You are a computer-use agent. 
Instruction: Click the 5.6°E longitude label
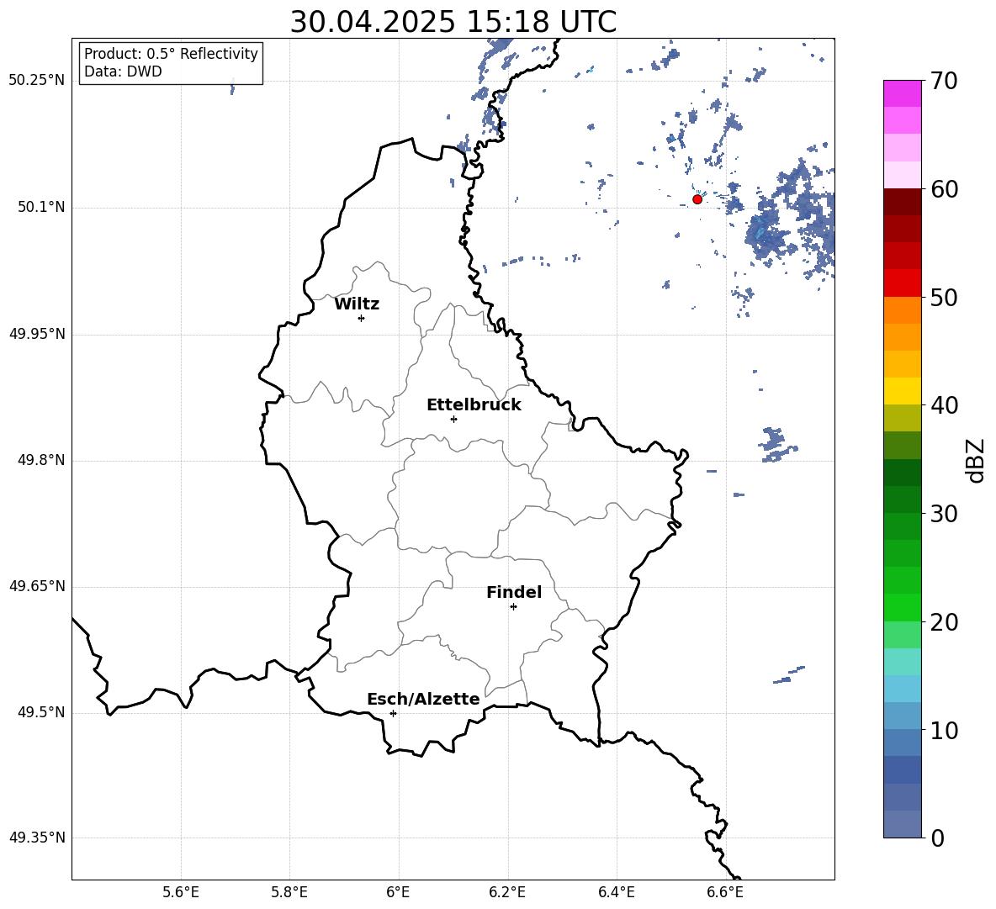[x=181, y=892]
